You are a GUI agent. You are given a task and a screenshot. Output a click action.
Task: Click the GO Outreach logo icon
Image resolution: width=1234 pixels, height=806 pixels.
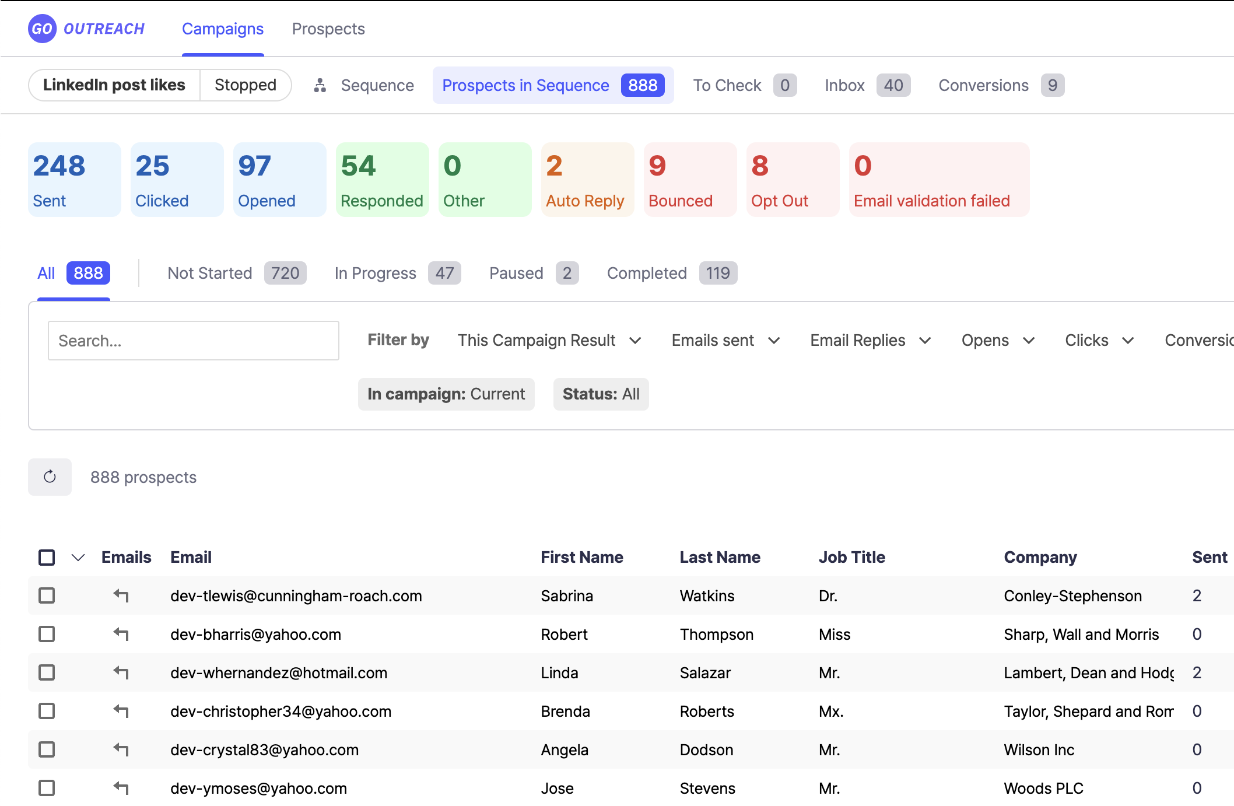tap(42, 29)
